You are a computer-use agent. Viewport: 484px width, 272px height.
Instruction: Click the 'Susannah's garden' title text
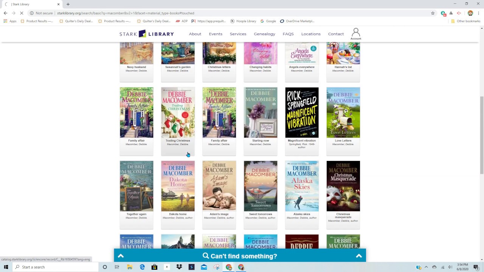point(178,67)
